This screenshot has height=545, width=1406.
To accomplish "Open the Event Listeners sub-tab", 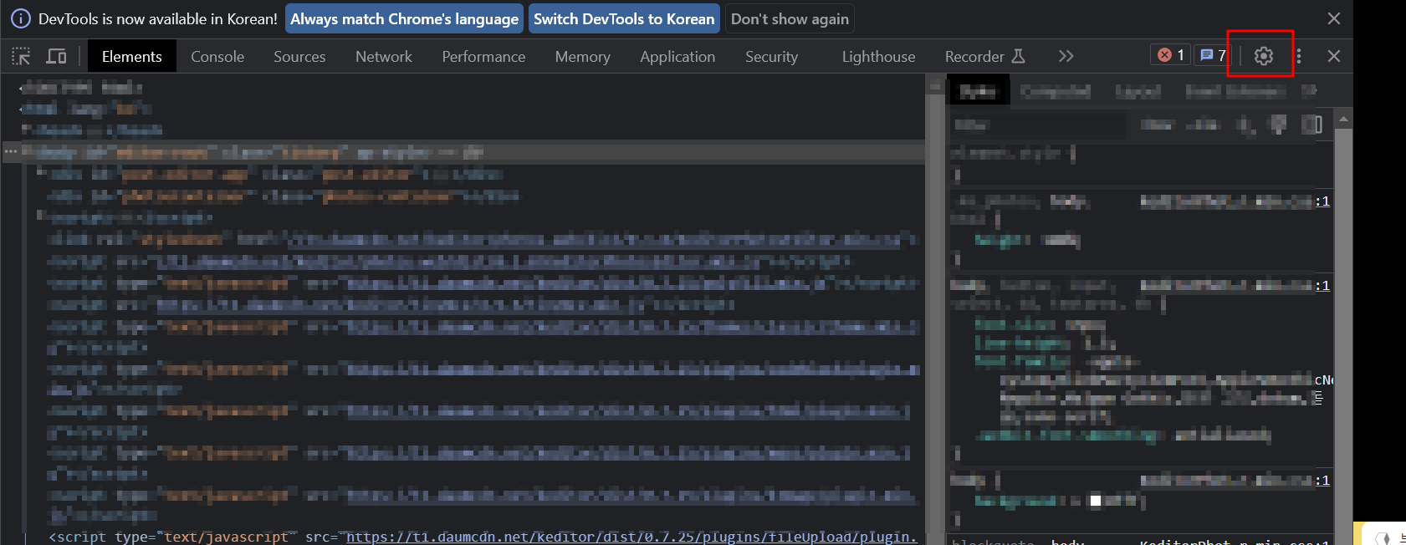I will pos(1235,90).
